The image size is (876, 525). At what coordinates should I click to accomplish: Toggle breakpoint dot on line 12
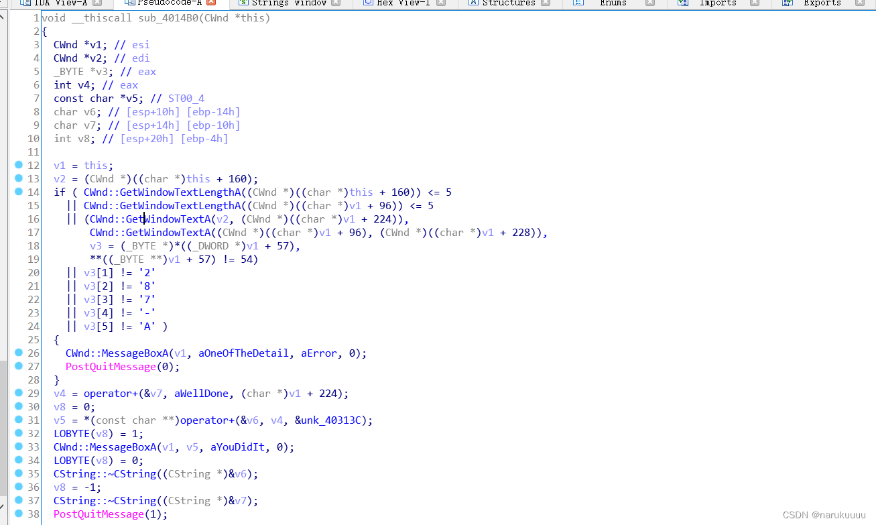tap(19, 165)
